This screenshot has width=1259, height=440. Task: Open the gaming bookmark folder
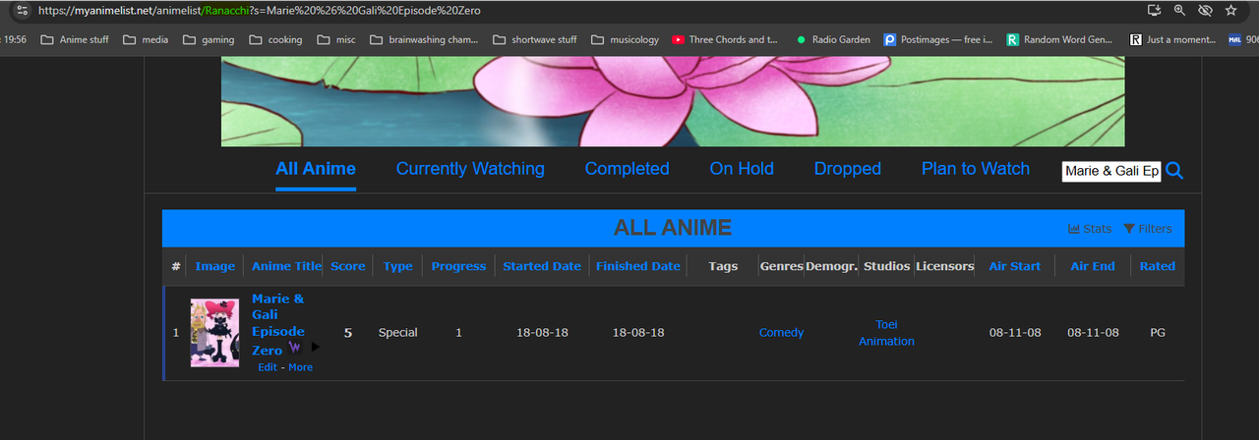(x=209, y=40)
